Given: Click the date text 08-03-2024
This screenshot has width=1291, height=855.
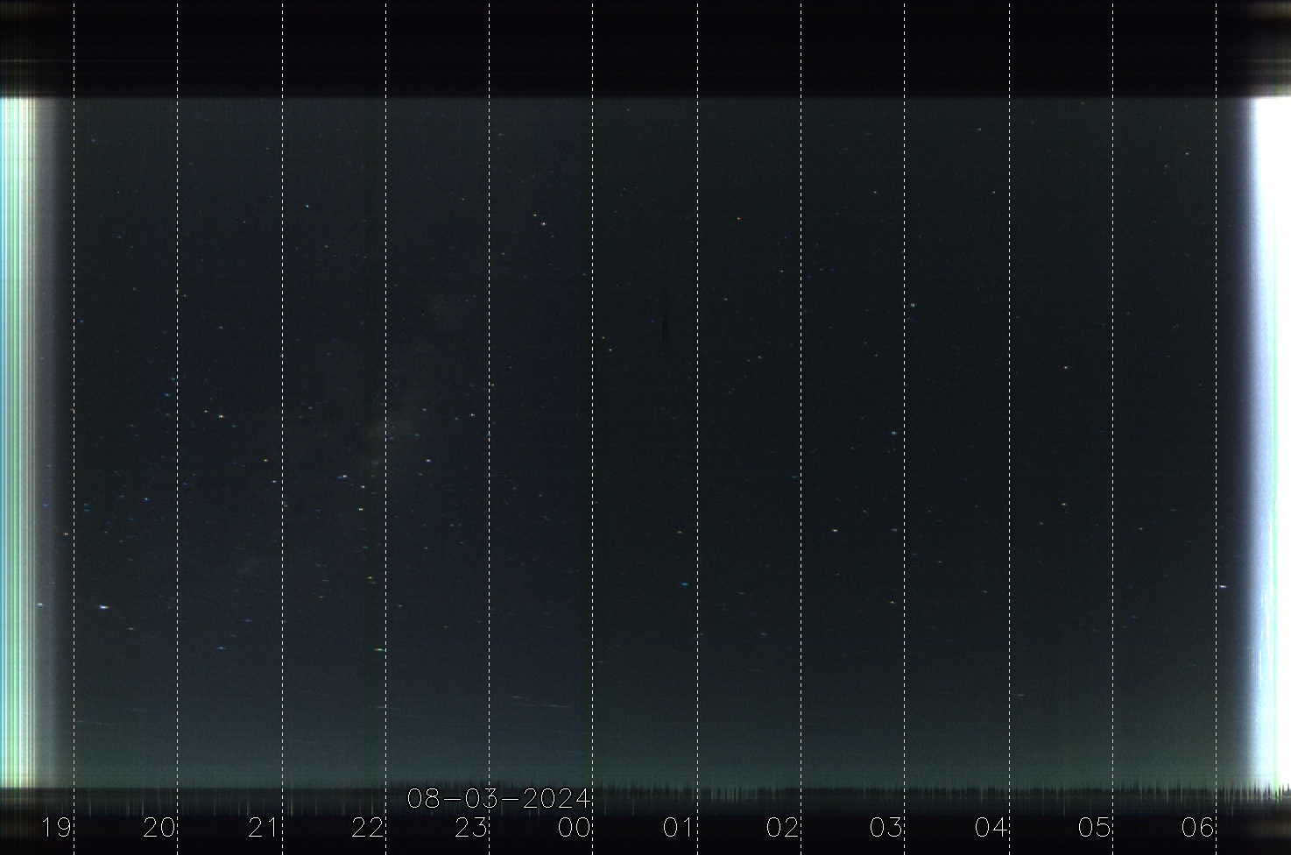Looking at the screenshot, I should 499,799.
